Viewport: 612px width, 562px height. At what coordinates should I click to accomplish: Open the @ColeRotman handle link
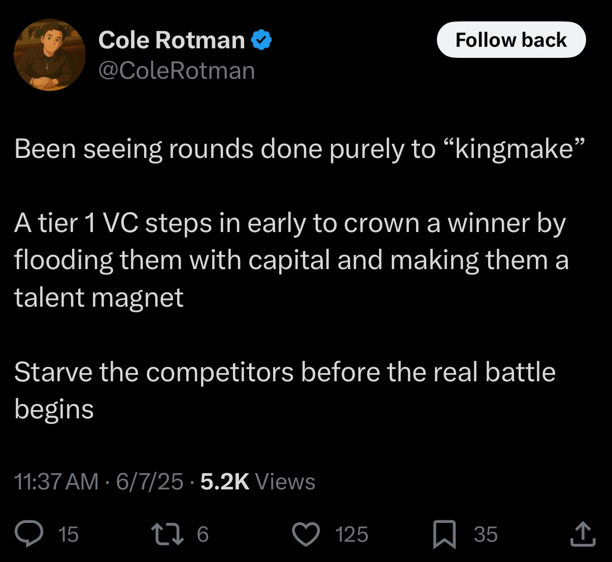coord(177,71)
